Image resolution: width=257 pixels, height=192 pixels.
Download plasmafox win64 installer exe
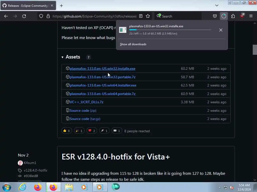pyautogui.click(x=103, y=85)
